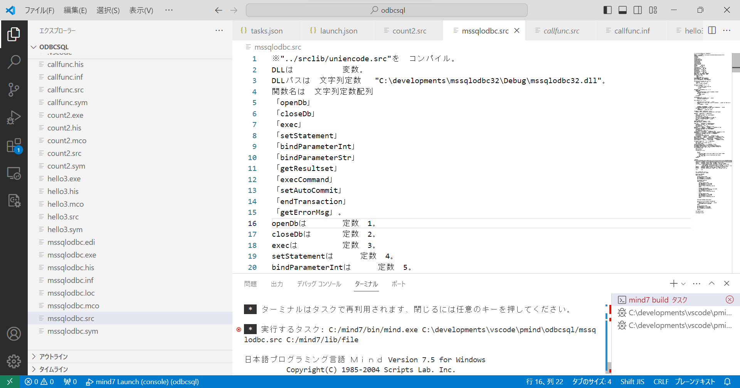740x388 pixels.
Task: Change the tab size setting タブのサイズ: 4
Action: coord(592,381)
